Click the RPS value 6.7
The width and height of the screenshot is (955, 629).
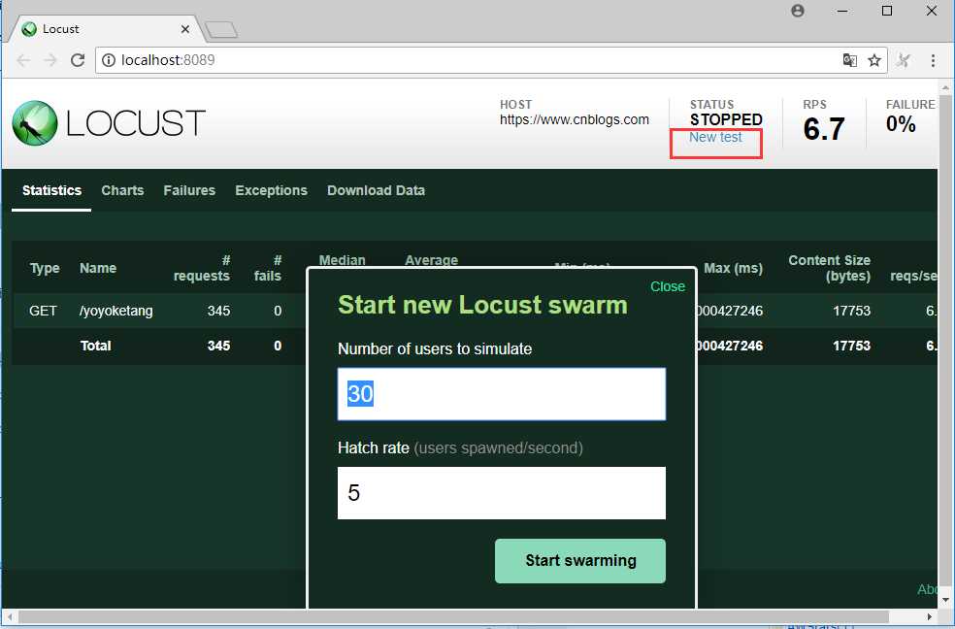click(824, 128)
